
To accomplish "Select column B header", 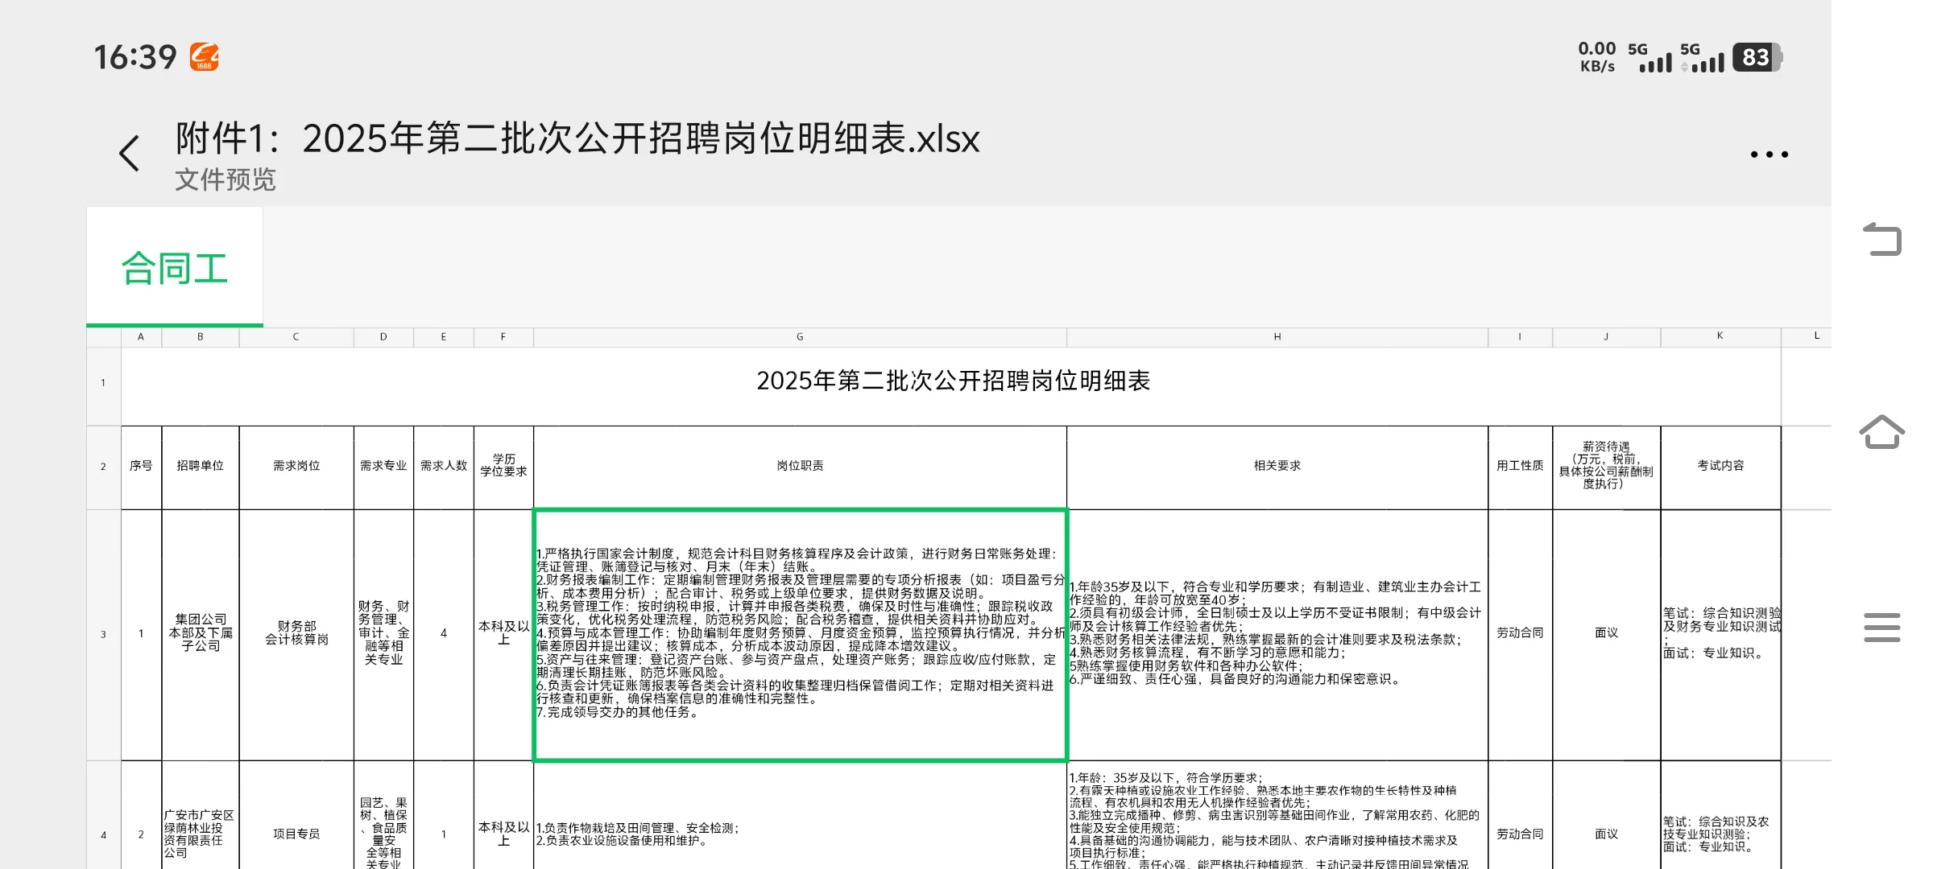I will (x=201, y=337).
